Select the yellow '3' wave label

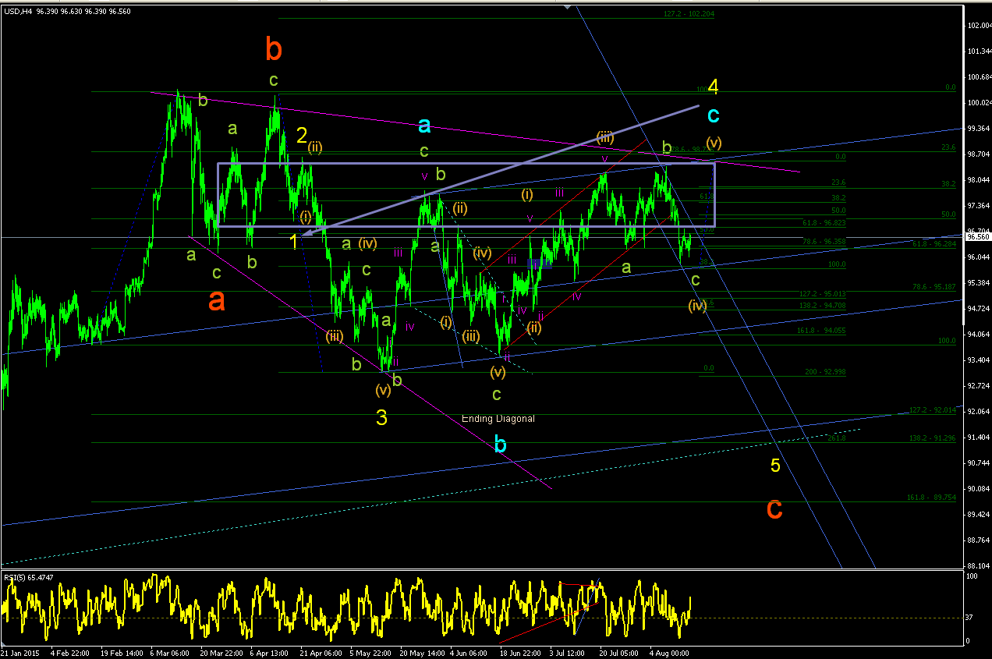point(381,418)
